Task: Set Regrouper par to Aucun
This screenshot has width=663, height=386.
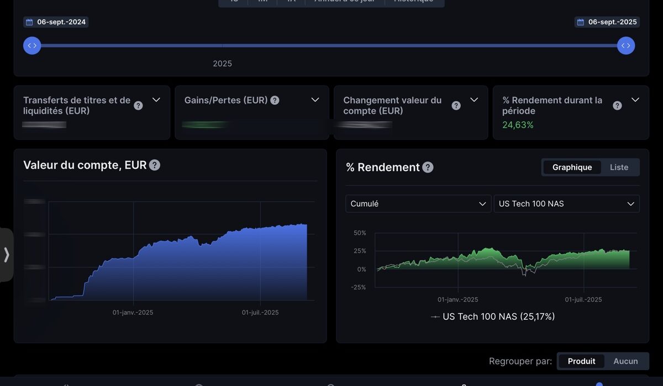Action: click(x=625, y=361)
